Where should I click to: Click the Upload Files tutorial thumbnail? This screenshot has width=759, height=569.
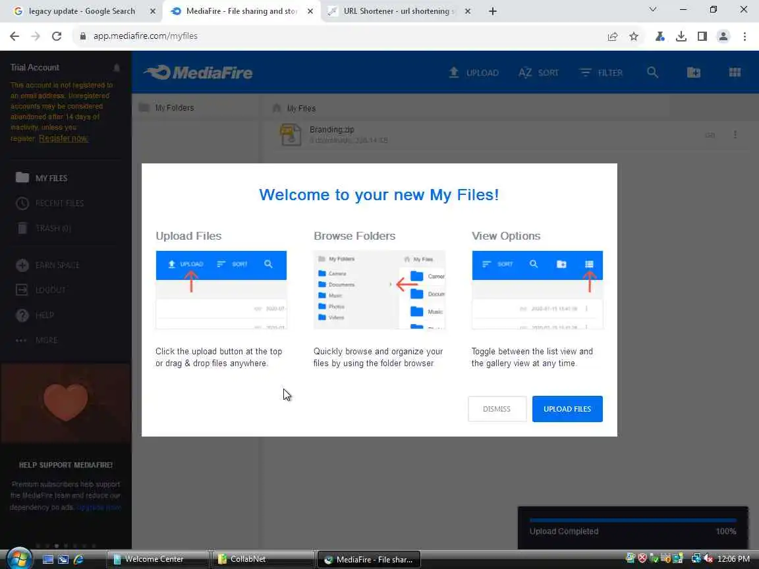pos(221,290)
